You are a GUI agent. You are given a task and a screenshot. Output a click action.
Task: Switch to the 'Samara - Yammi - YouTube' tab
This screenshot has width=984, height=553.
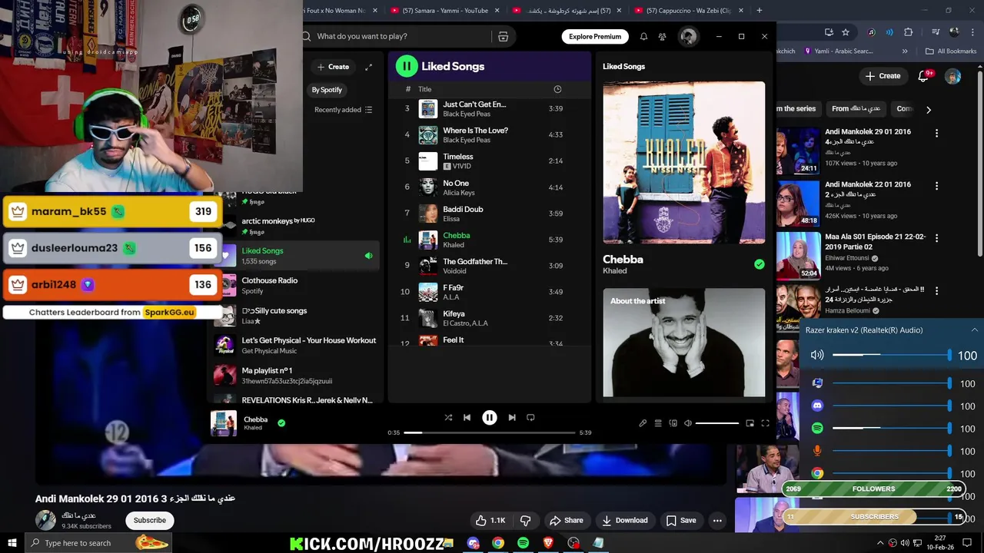pyautogui.click(x=444, y=11)
